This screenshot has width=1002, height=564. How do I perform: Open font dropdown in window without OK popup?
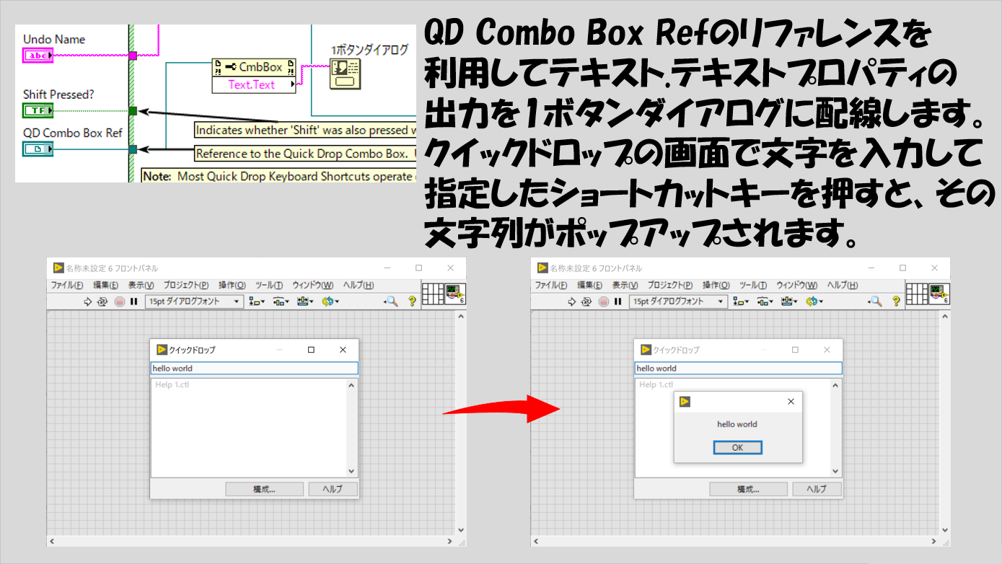tap(195, 301)
